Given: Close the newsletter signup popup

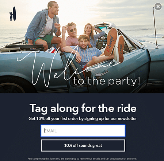Looking at the screenshot, I should 158,7.
